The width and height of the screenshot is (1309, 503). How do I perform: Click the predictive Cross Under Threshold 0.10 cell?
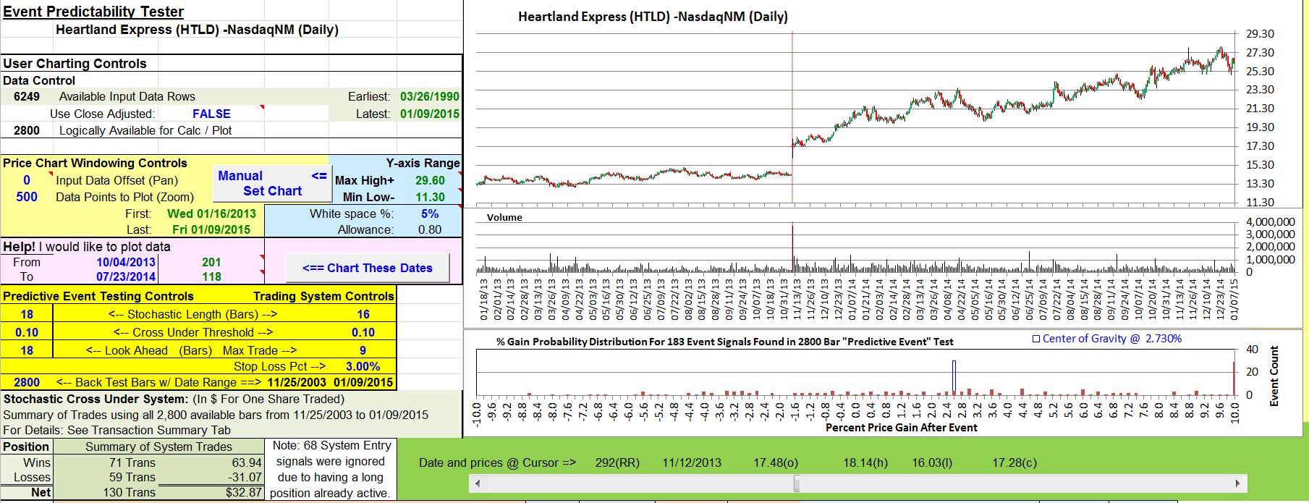[27, 332]
